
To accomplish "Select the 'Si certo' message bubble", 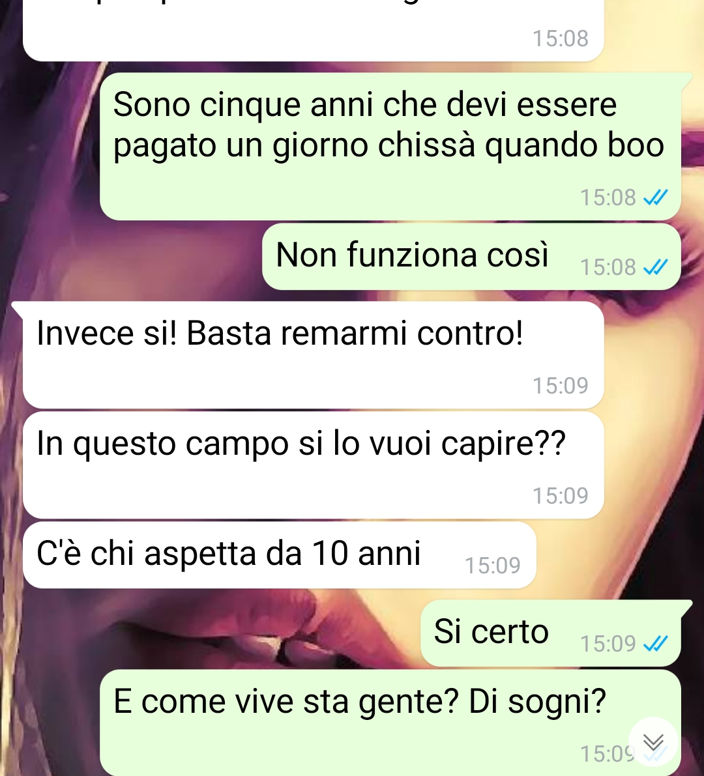I will tap(551, 633).
